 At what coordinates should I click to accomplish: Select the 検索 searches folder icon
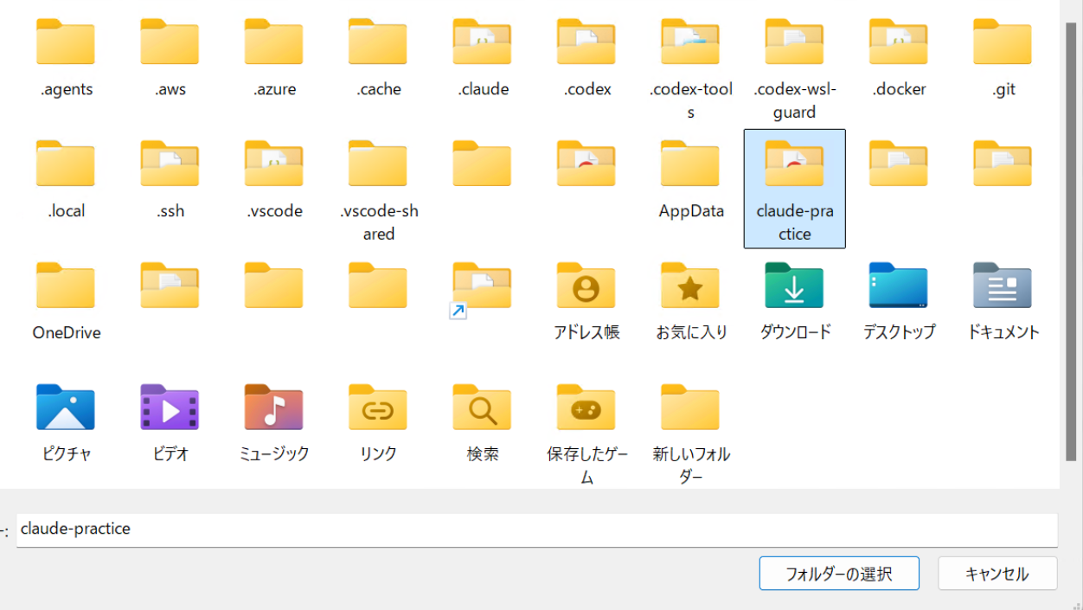click(x=483, y=408)
